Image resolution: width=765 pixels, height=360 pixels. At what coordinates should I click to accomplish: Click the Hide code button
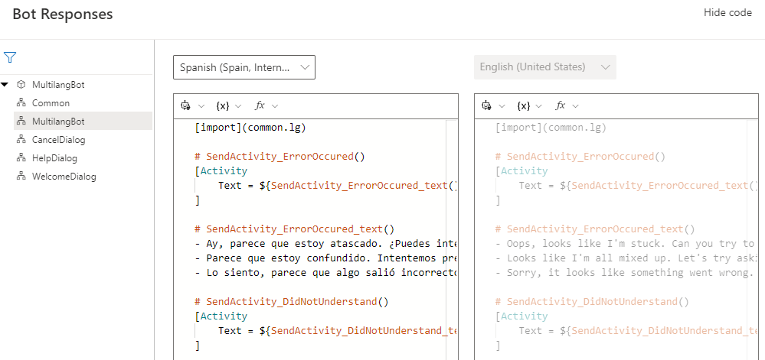click(x=727, y=13)
